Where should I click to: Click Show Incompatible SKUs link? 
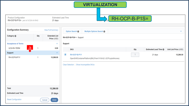pyautogui.click(x=85, y=65)
